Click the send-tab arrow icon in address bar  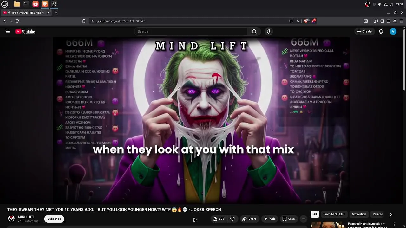click(298, 21)
